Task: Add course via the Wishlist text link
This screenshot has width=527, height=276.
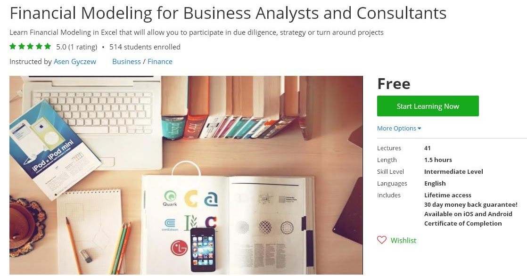Action: 403,240
